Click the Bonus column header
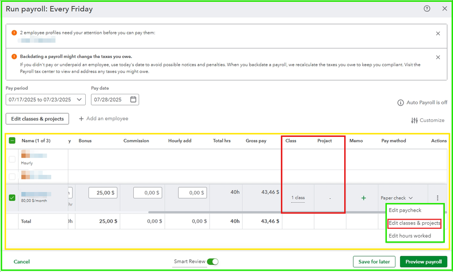 click(85, 141)
